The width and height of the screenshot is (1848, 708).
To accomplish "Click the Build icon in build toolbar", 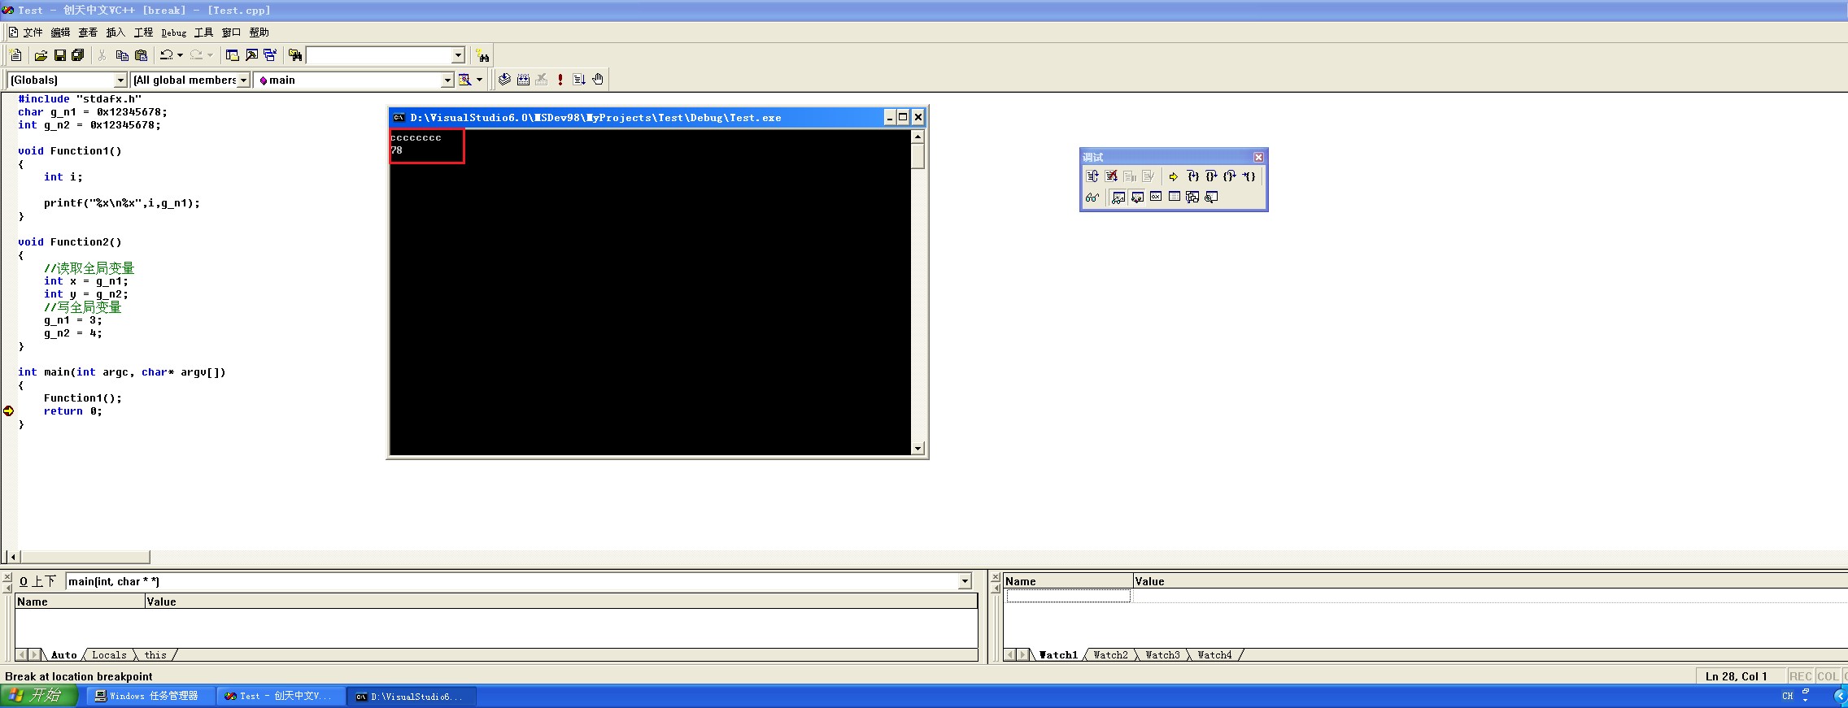I will point(523,80).
